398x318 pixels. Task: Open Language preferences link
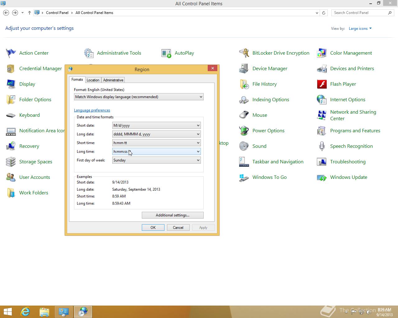click(92, 110)
